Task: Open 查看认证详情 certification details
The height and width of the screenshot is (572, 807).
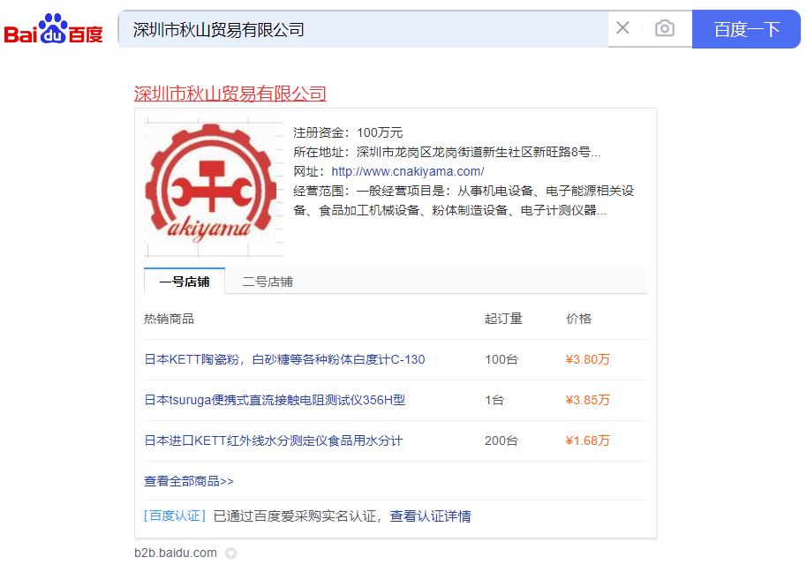Action: [430, 516]
